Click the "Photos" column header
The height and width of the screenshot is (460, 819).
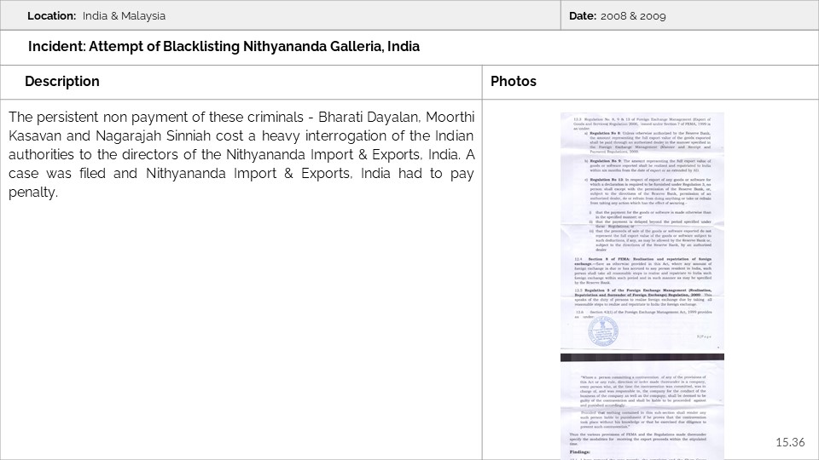(514, 82)
